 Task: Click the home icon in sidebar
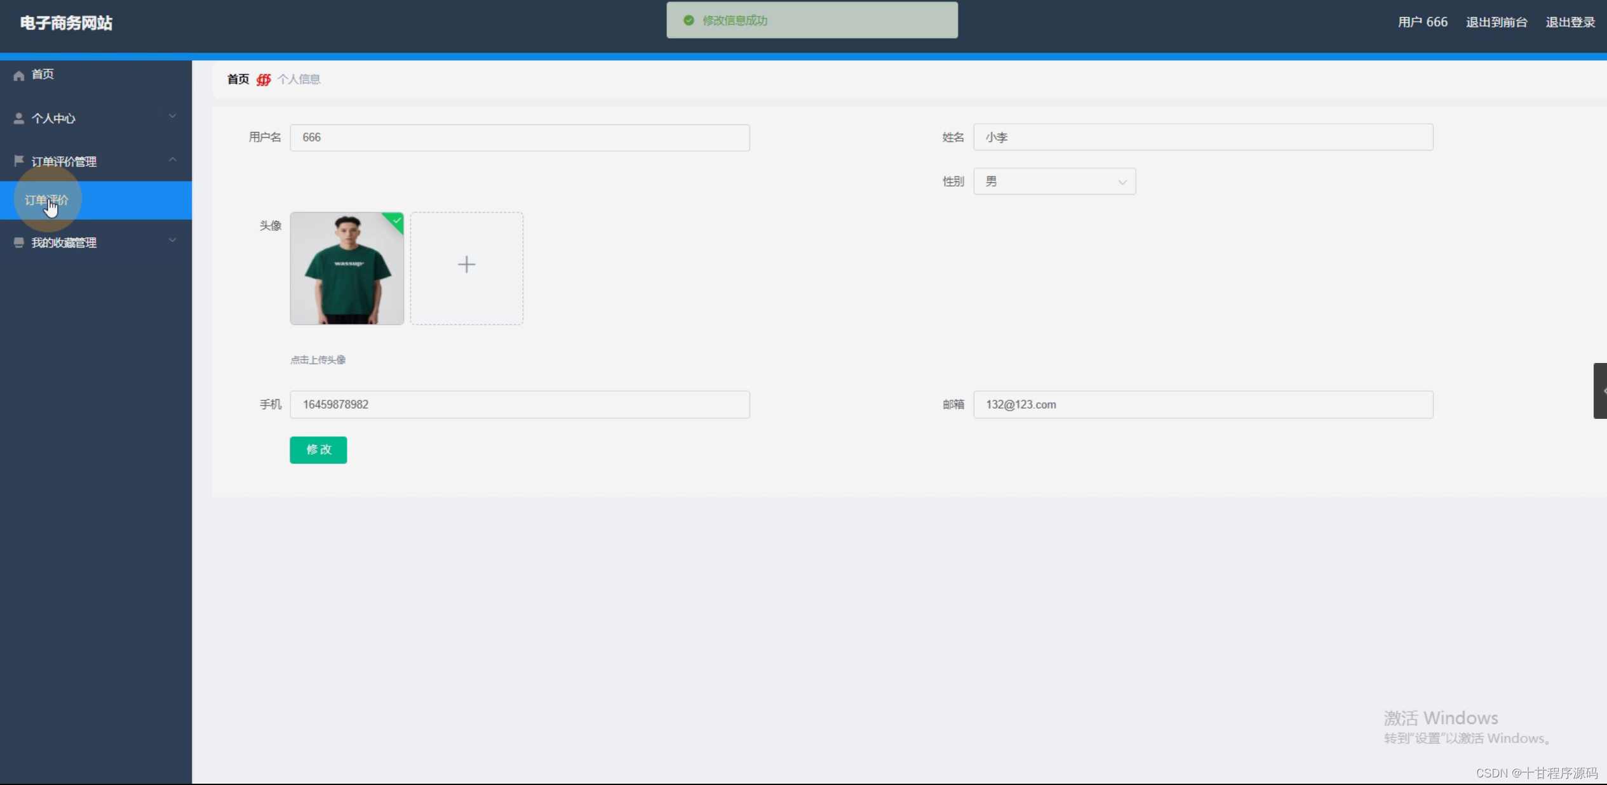click(19, 76)
